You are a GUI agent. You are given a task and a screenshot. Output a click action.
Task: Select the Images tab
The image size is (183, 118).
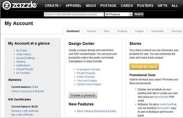point(139,31)
